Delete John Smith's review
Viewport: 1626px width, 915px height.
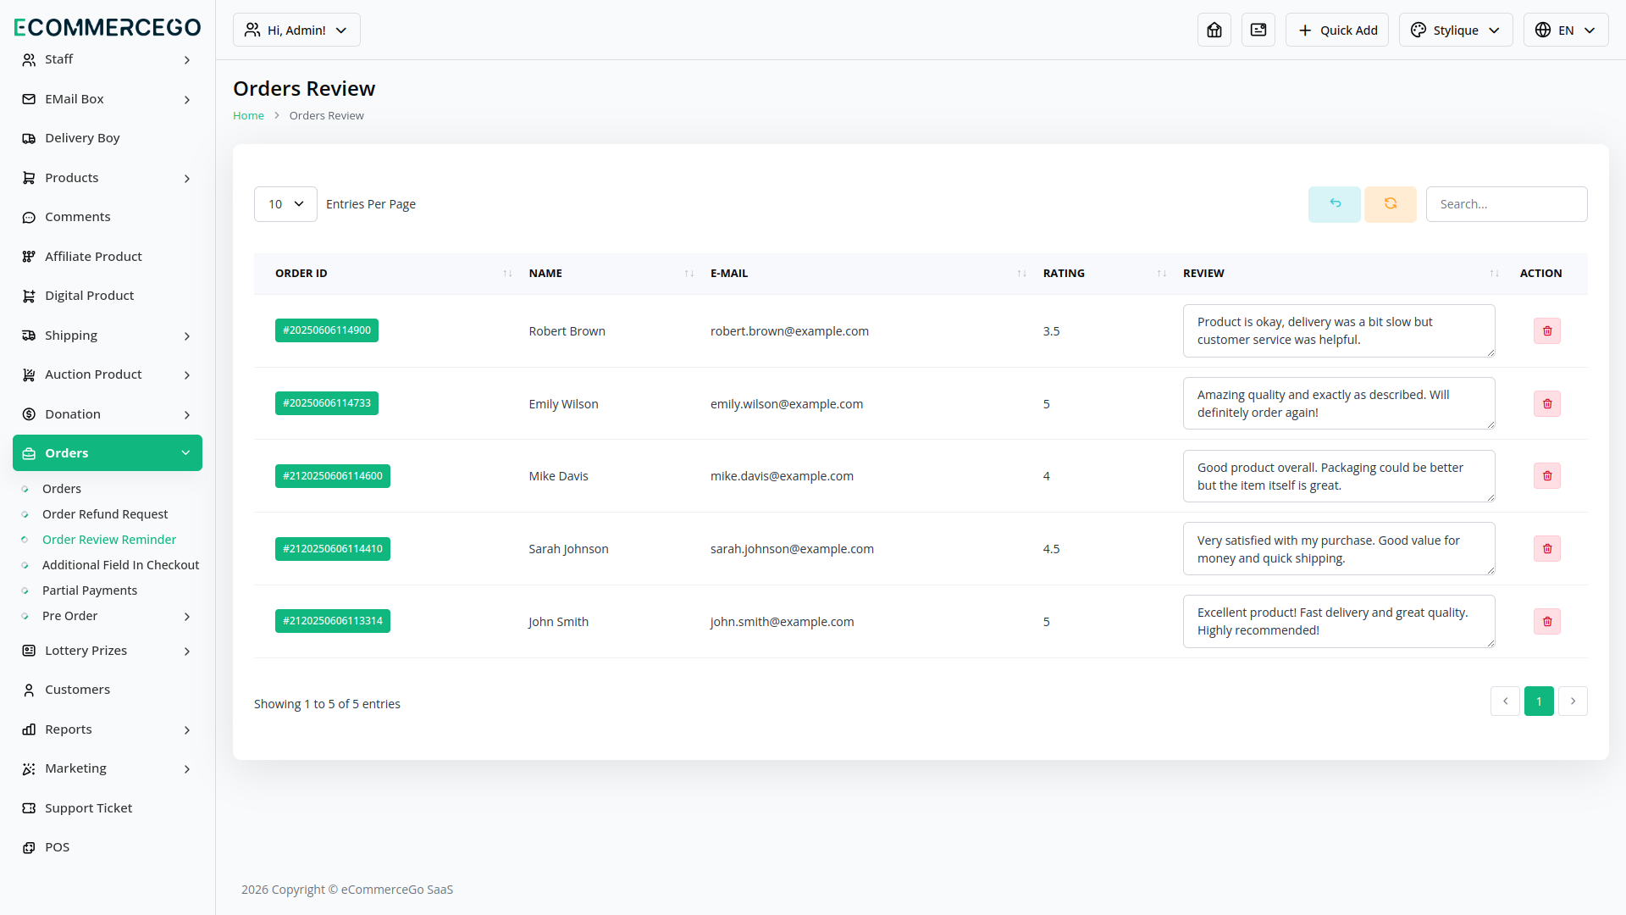point(1546,621)
